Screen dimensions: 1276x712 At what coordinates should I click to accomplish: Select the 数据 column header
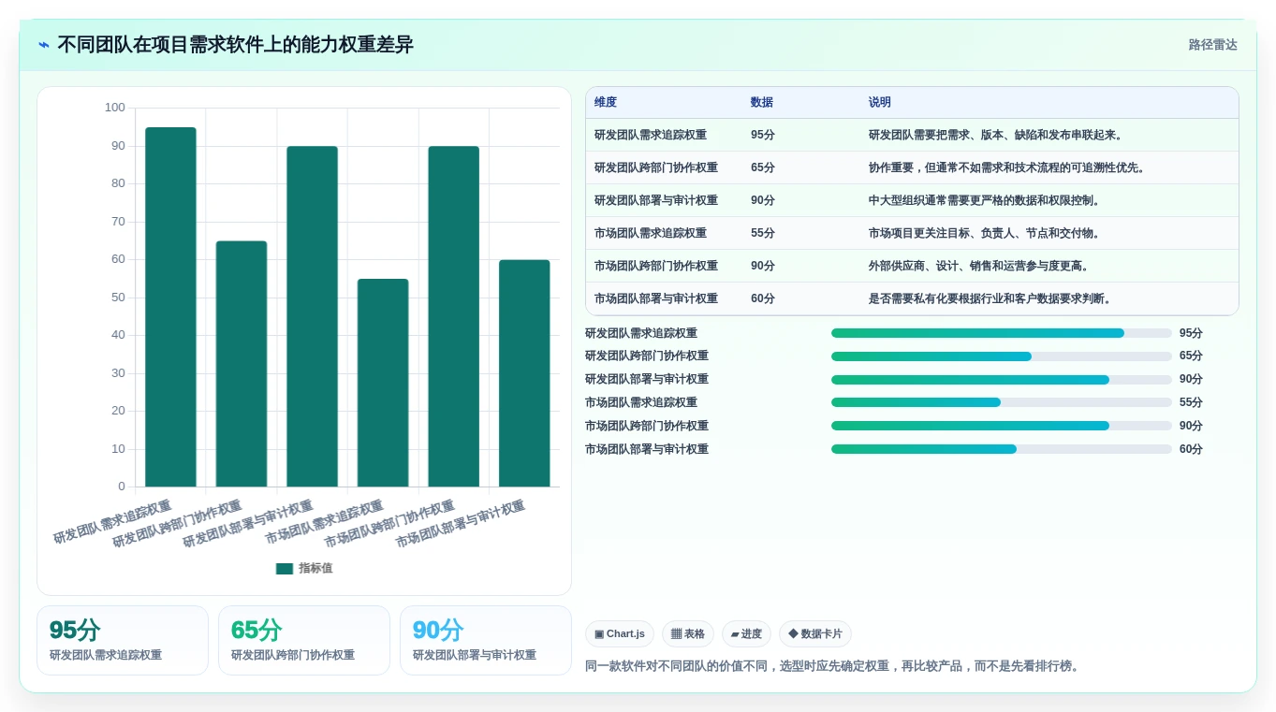[762, 103]
